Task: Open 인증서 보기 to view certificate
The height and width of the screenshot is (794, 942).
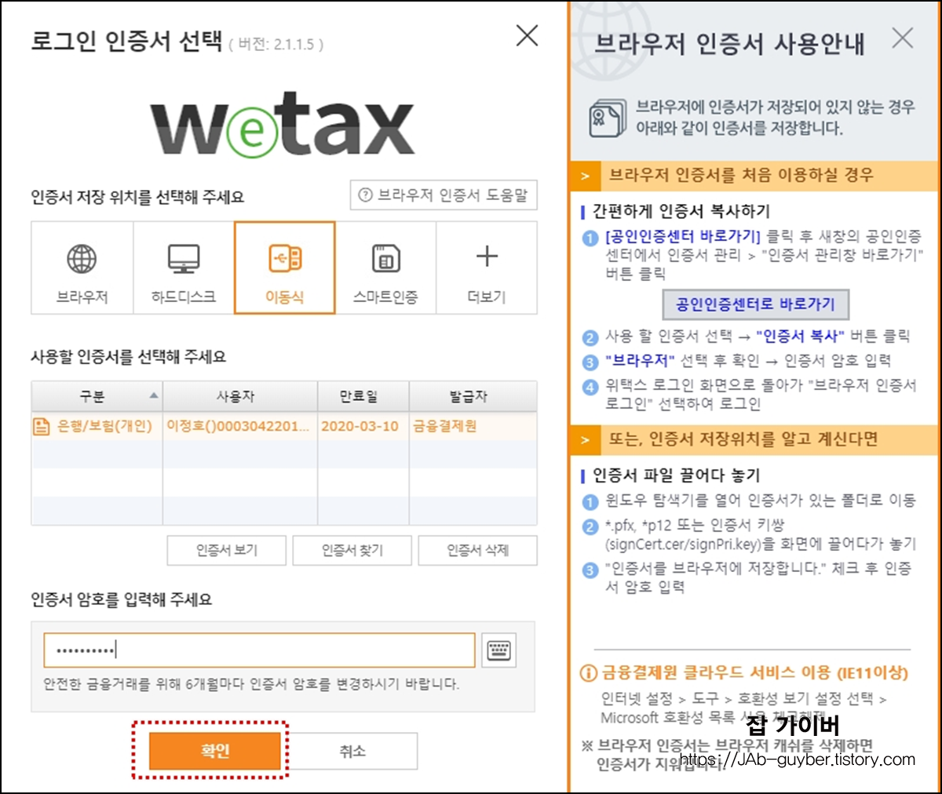Action: (x=227, y=551)
